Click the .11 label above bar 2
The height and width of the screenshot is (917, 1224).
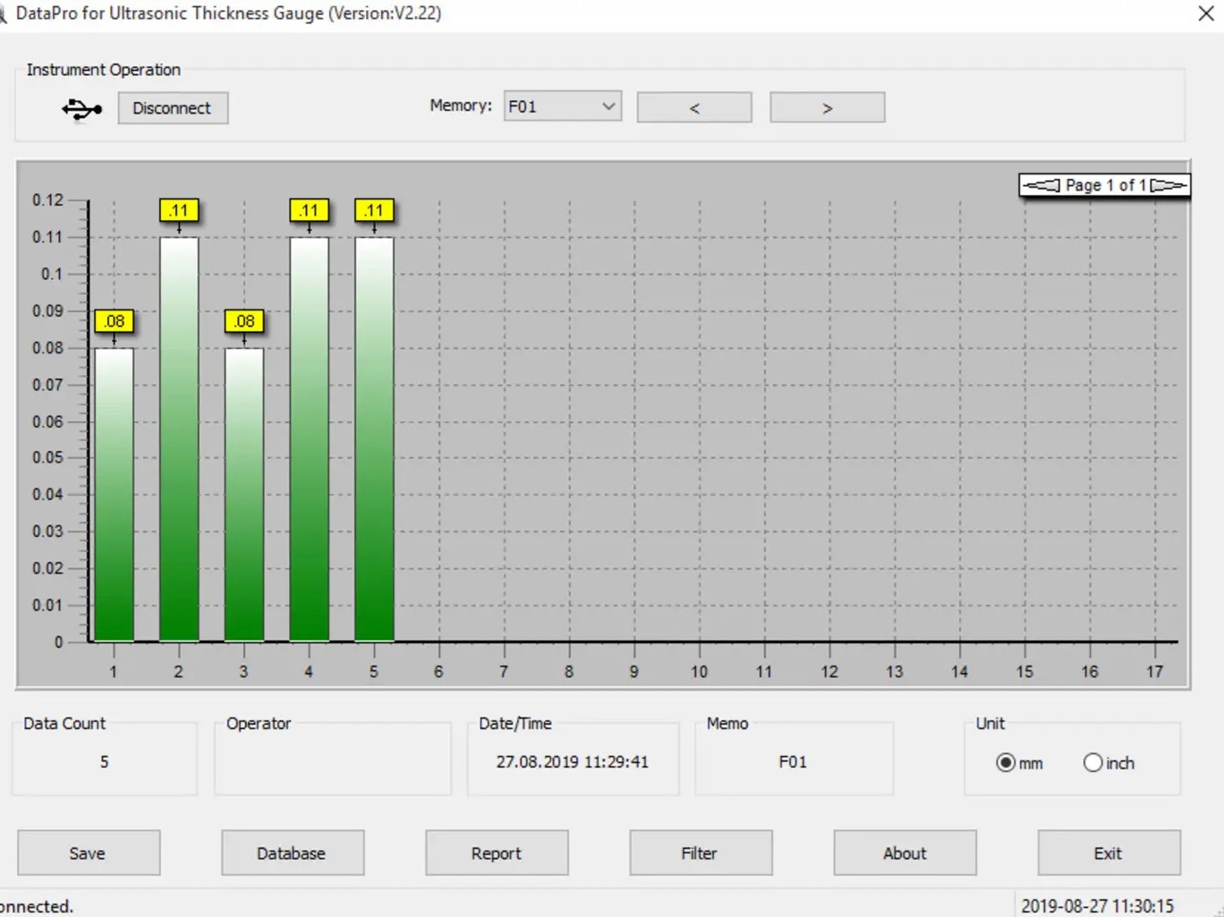pos(179,210)
